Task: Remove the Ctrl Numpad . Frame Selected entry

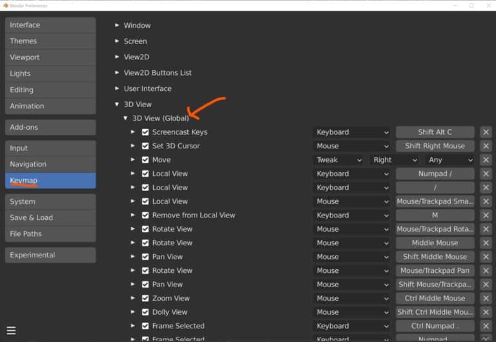Action: [486, 326]
